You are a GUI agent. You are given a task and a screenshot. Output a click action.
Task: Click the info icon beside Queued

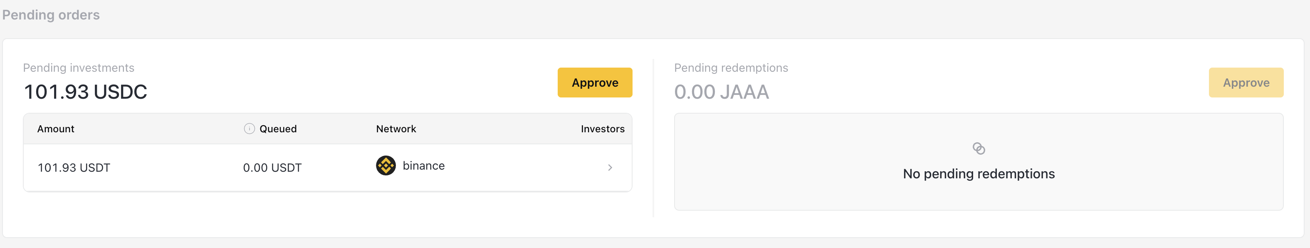249,129
